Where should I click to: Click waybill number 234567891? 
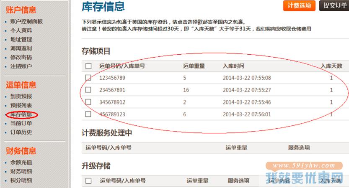coord(112,90)
